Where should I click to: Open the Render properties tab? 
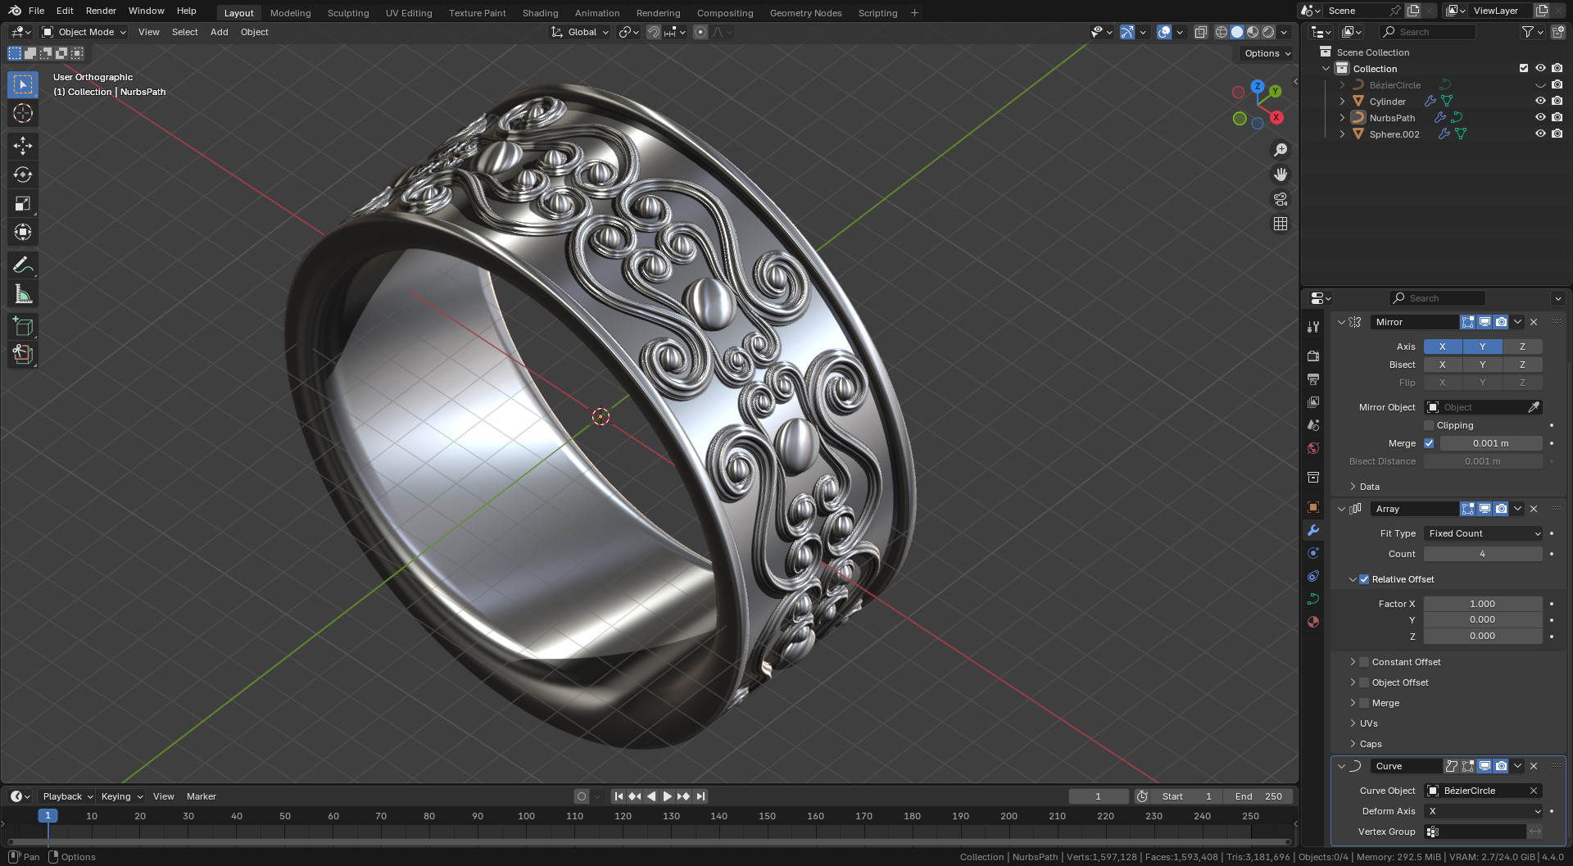click(1313, 356)
